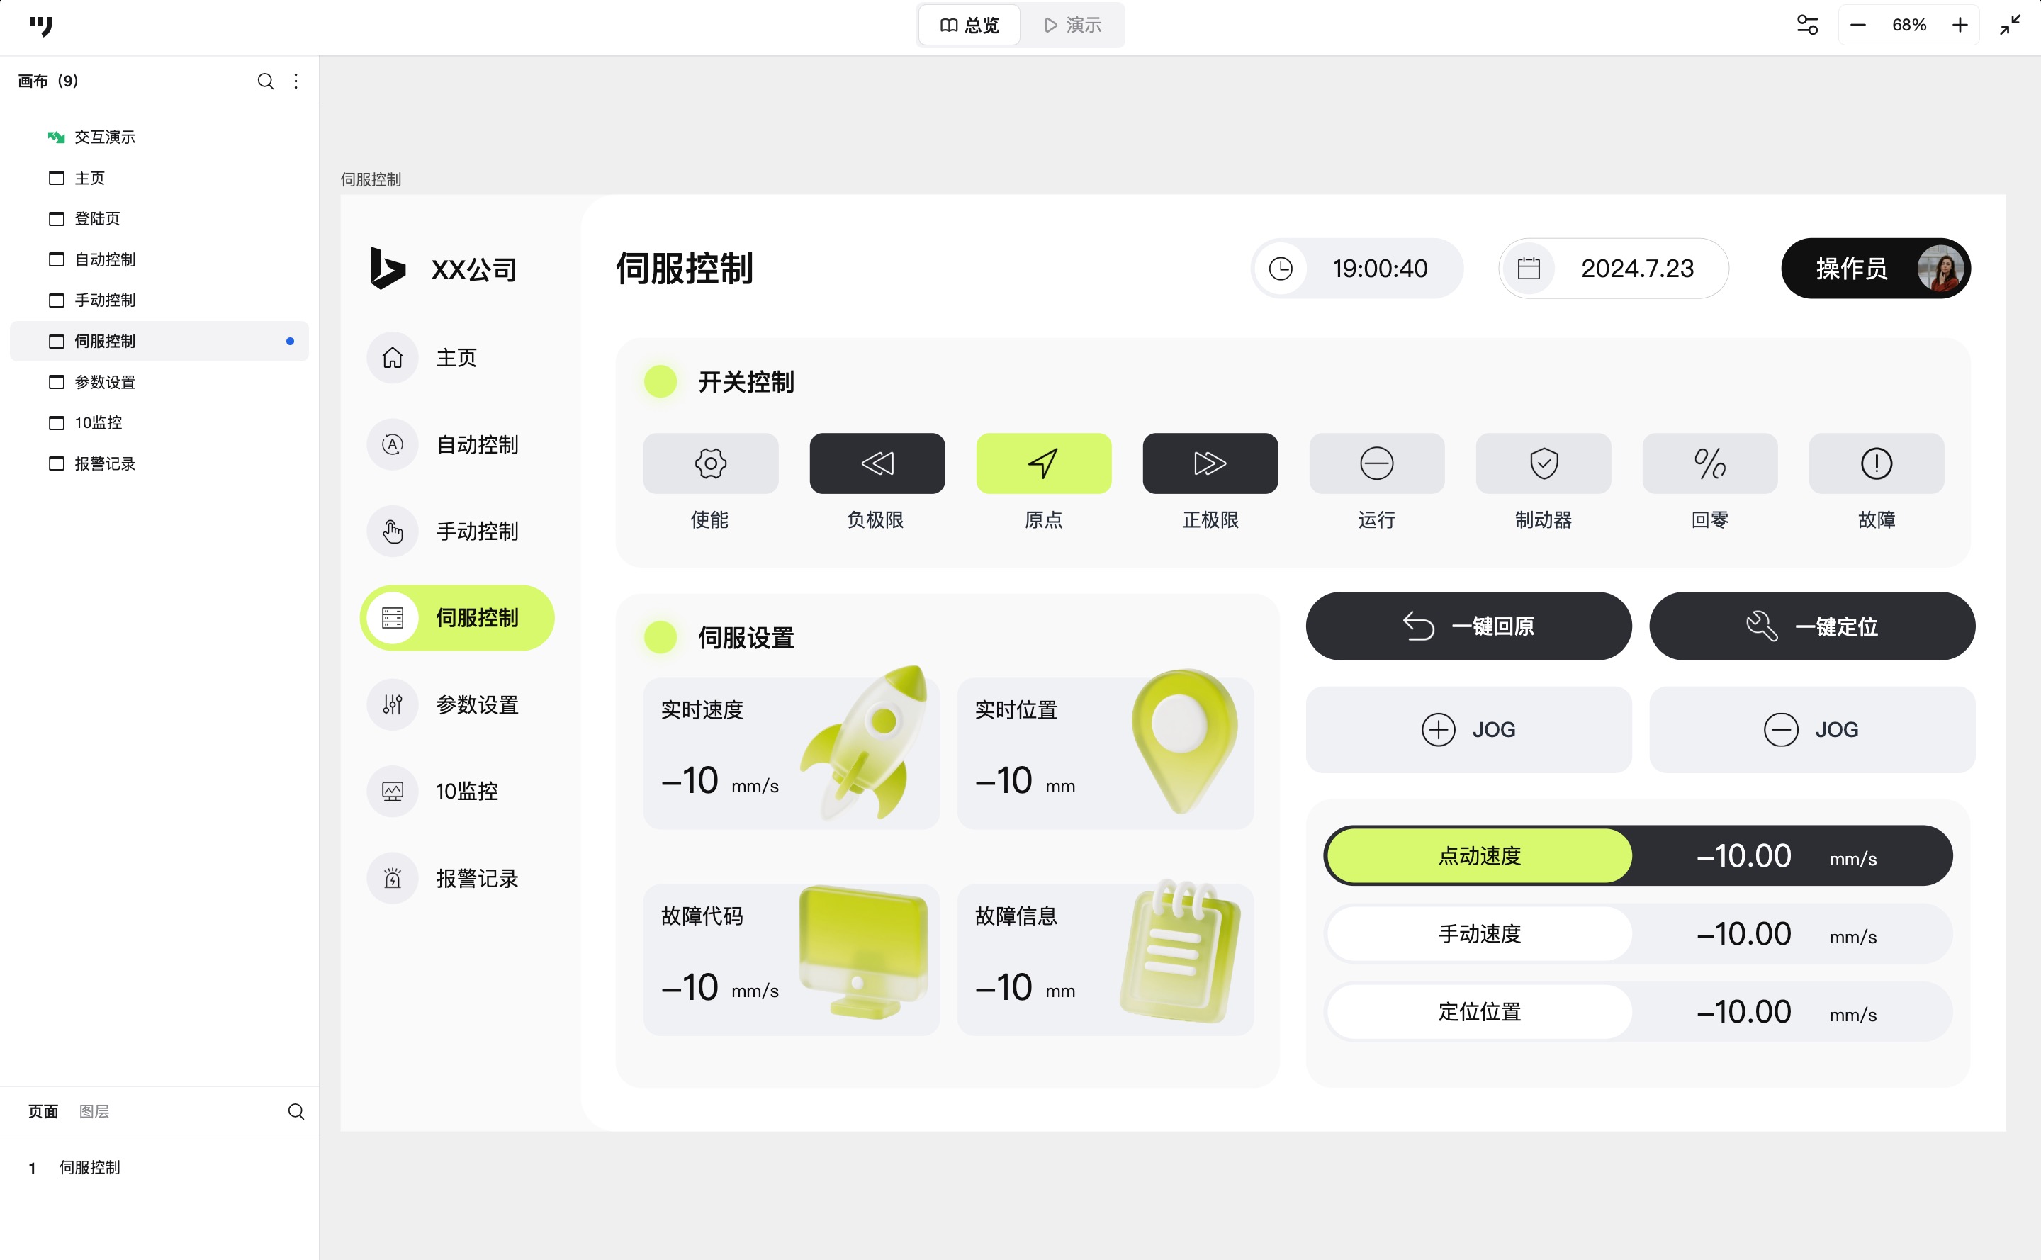
Task: Switch to the 总览 overview tab
Action: click(969, 25)
